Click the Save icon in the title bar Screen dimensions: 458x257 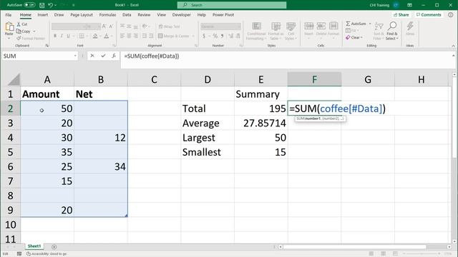tap(42, 5)
